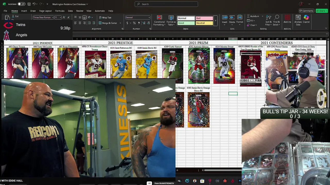Apply the Bad cell style
330x185 pixels.
click(x=204, y=18)
